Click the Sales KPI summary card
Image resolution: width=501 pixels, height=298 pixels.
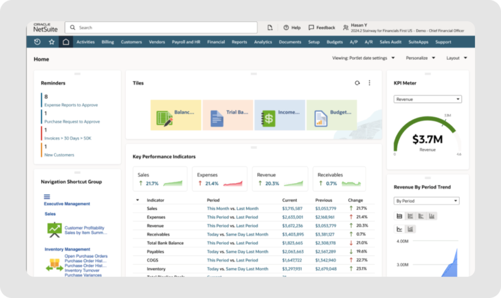tap(160, 179)
